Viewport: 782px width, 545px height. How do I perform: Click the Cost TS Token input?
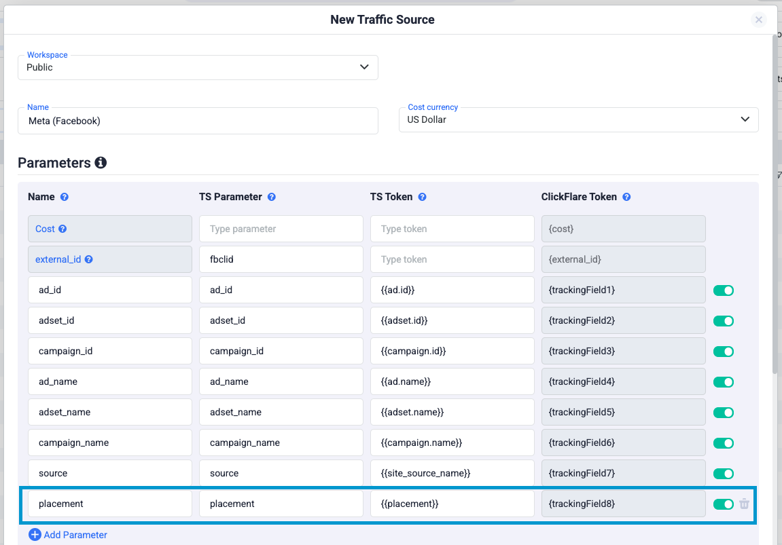[x=452, y=229]
